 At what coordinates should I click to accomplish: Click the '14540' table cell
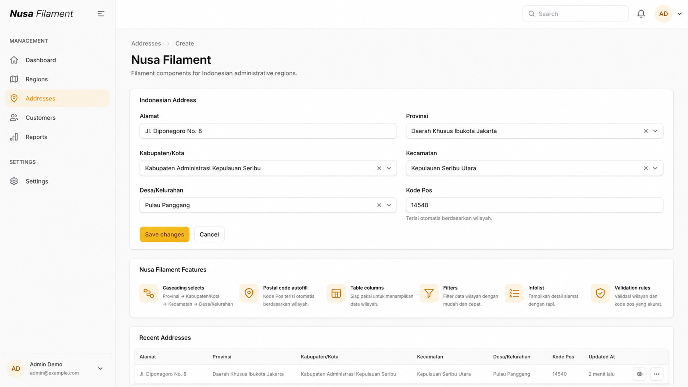tap(559, 374)
